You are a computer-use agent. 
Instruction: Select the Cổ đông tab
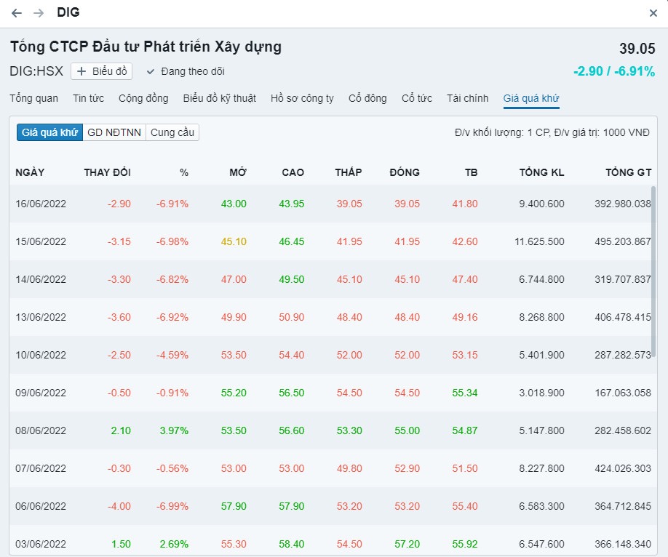pos(367,98)
